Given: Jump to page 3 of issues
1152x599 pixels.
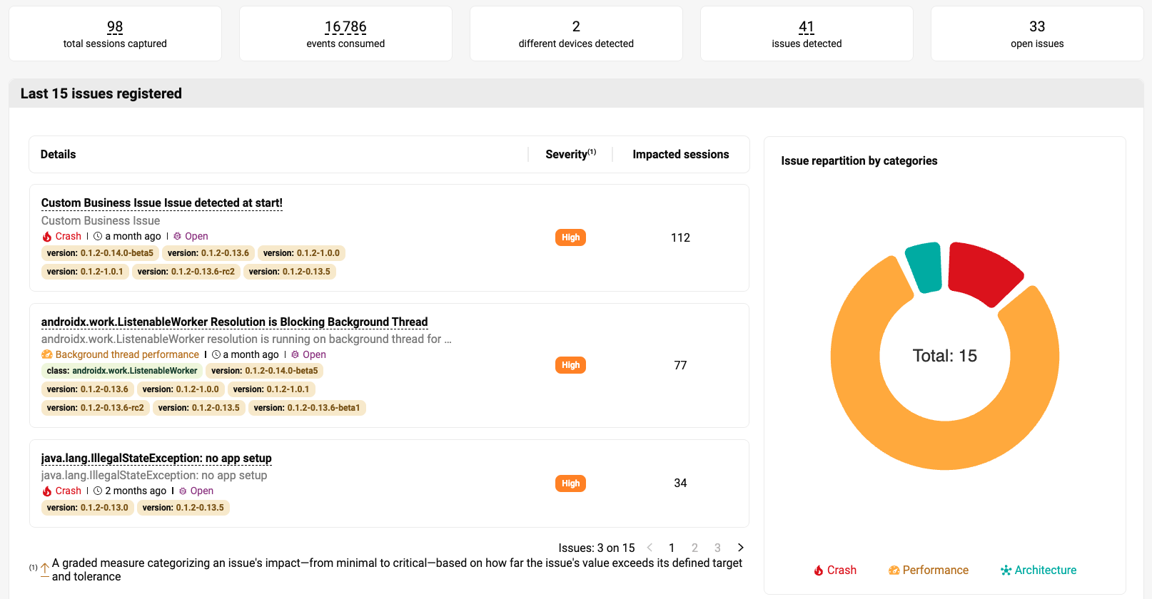Looking at the screenshot, I should [x=717, y=548].
